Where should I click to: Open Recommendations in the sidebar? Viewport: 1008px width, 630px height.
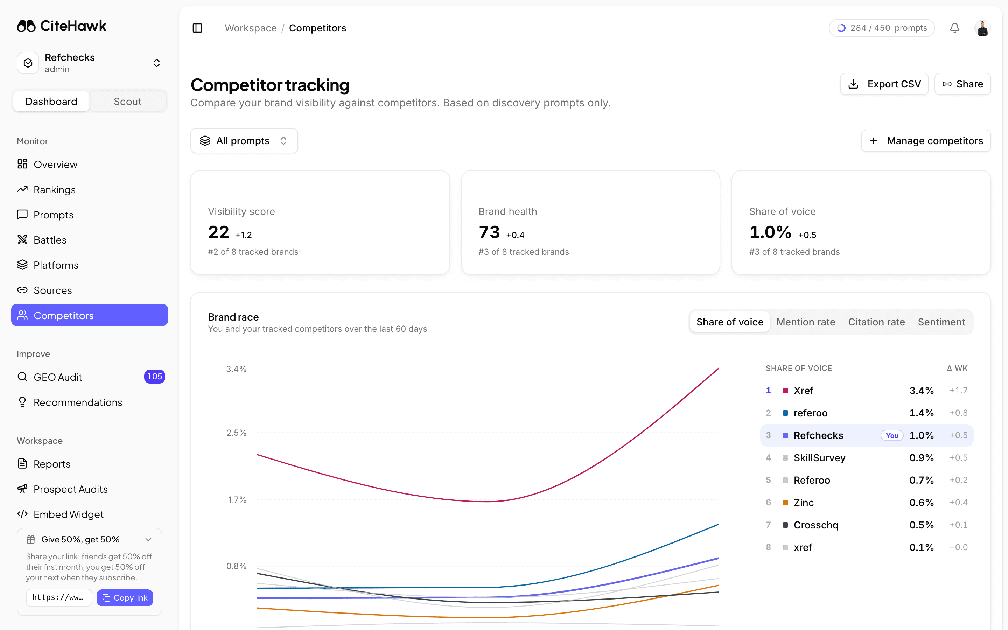coord(90,402)
